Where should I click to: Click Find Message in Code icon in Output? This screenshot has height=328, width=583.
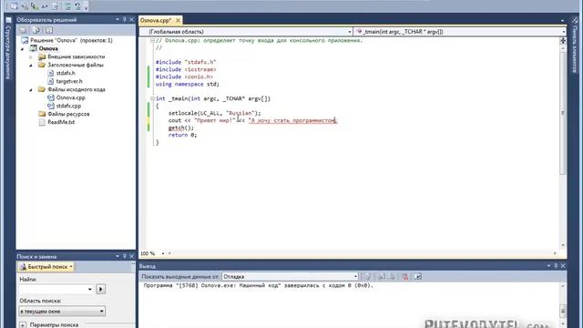pos(367,276)
